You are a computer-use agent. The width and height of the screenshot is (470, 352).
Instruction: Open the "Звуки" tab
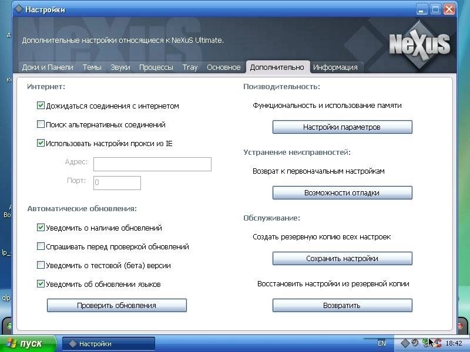[120, 67]
